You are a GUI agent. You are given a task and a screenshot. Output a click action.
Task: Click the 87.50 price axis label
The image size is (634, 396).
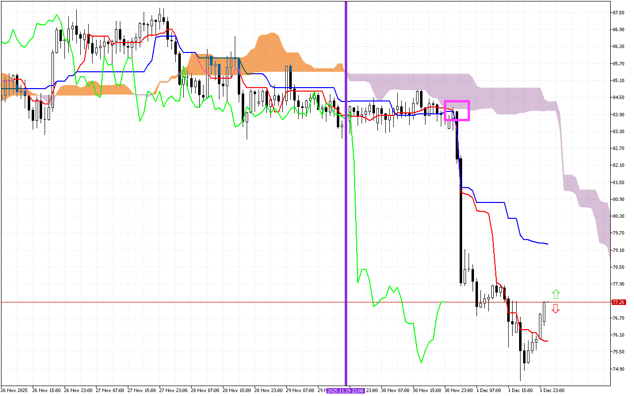618,12
